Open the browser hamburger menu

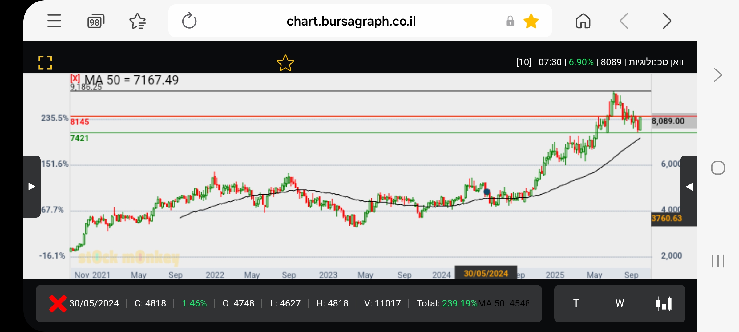54,21
